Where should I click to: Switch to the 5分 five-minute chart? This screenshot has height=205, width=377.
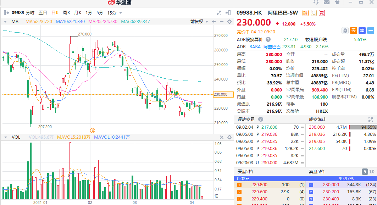pyautogui.click(x=100, y=13)
